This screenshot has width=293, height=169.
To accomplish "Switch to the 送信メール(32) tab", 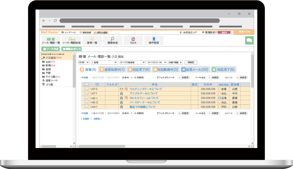I will [x=195, y=70].
